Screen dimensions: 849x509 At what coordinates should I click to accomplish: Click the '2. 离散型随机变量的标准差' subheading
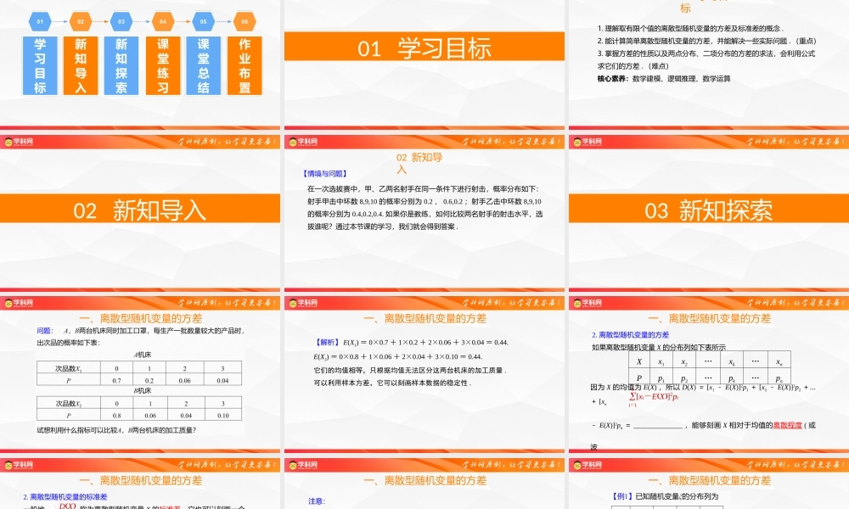(x=65, y=496)
